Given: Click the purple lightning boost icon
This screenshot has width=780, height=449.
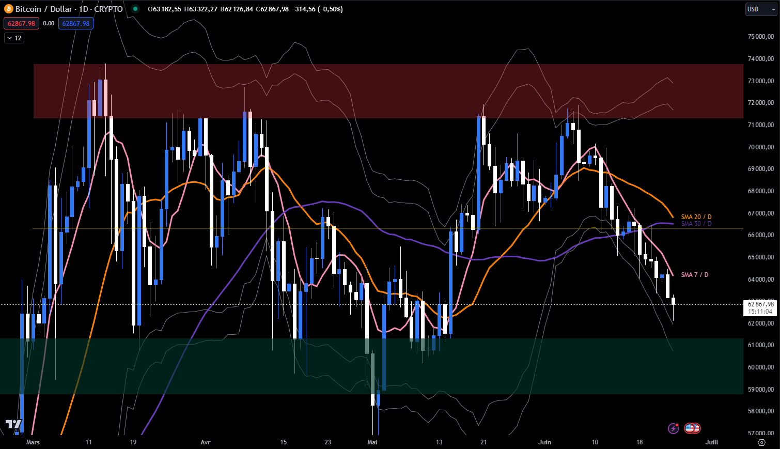Looking at the screenshot, I should click(673, 428).
